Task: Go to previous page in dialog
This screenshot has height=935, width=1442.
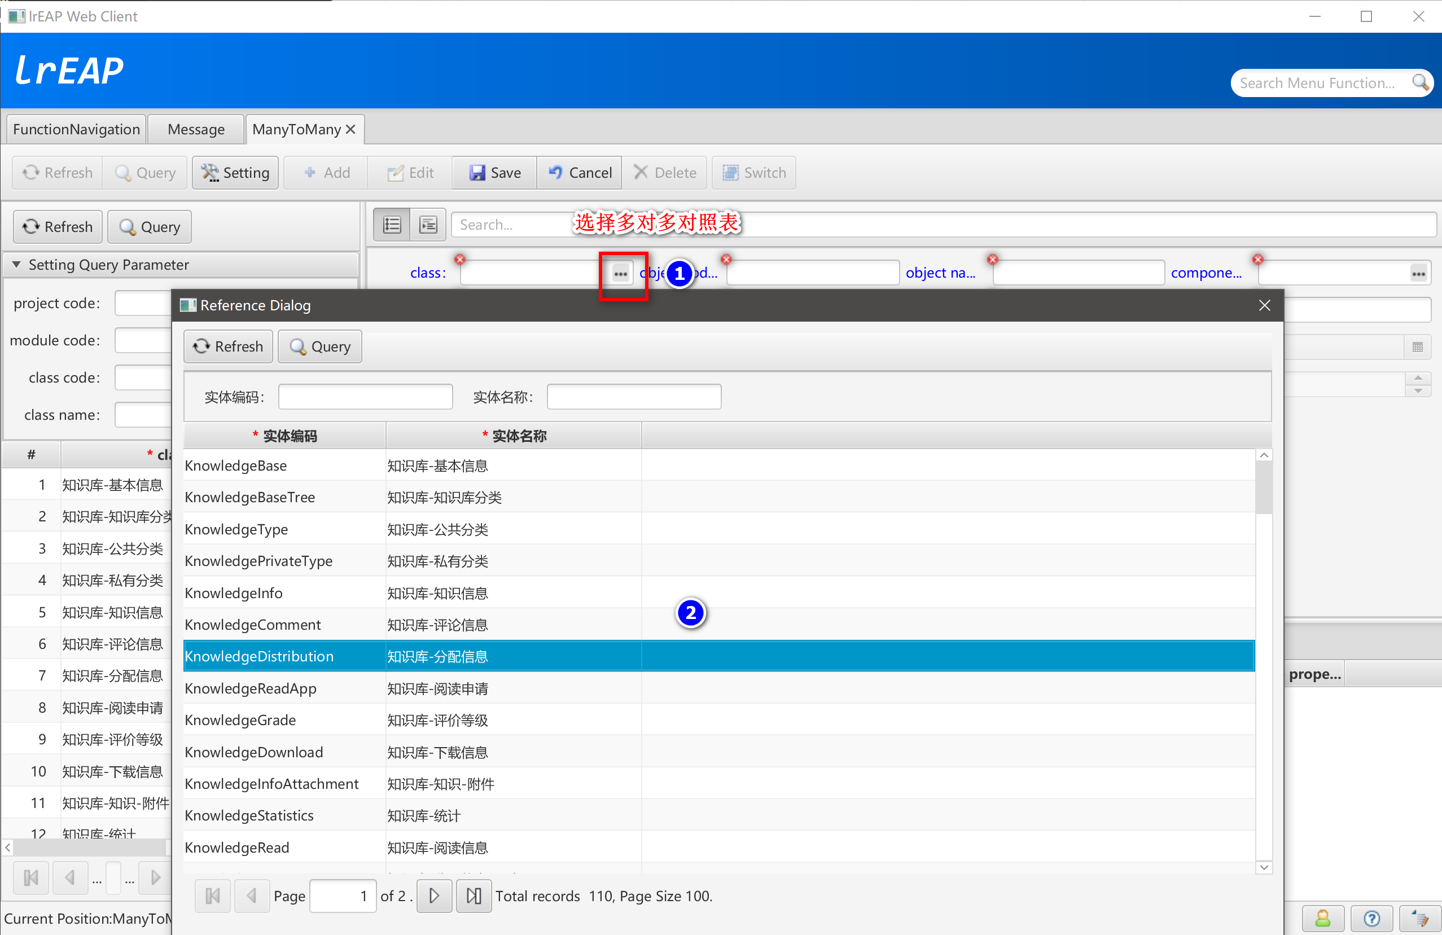Action: click(252, 896)
